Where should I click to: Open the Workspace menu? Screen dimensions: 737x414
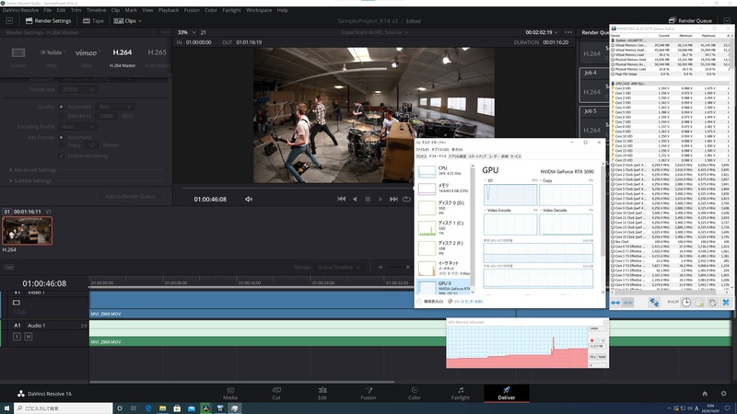[259, 10]
